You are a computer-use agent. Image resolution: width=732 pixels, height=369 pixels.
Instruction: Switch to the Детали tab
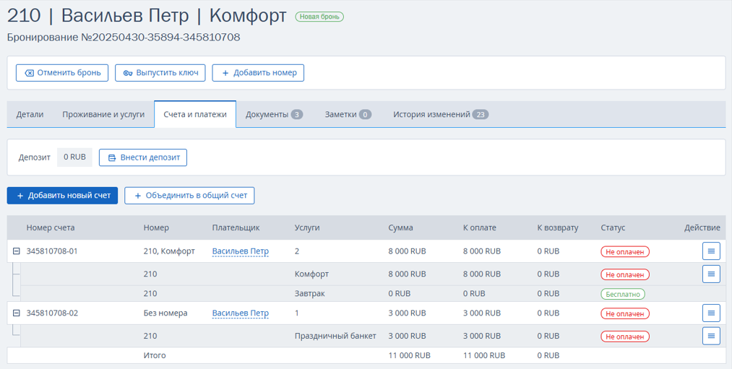[x=30, y=114]
